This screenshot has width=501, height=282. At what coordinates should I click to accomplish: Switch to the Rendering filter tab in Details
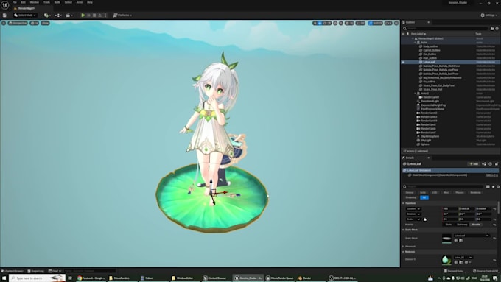(x=475, y=193)
